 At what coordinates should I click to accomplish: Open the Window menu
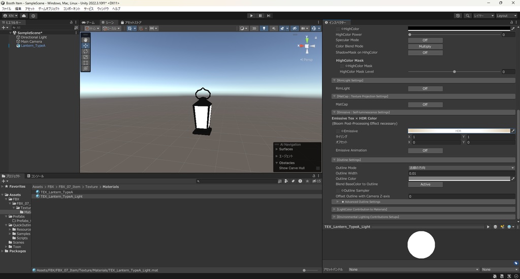pyautogui.click(x=103, y=9)
